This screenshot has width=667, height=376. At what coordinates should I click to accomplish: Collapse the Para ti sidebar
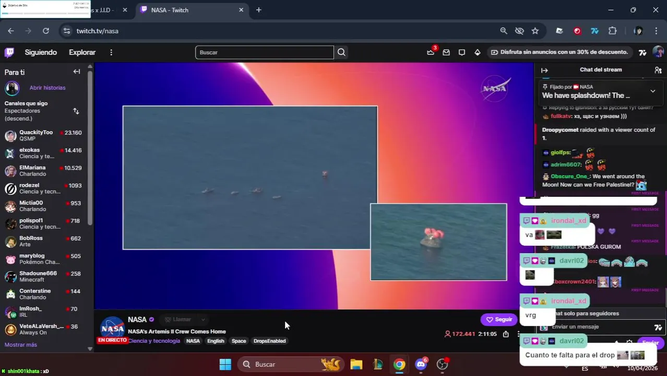tap(77, 72)
